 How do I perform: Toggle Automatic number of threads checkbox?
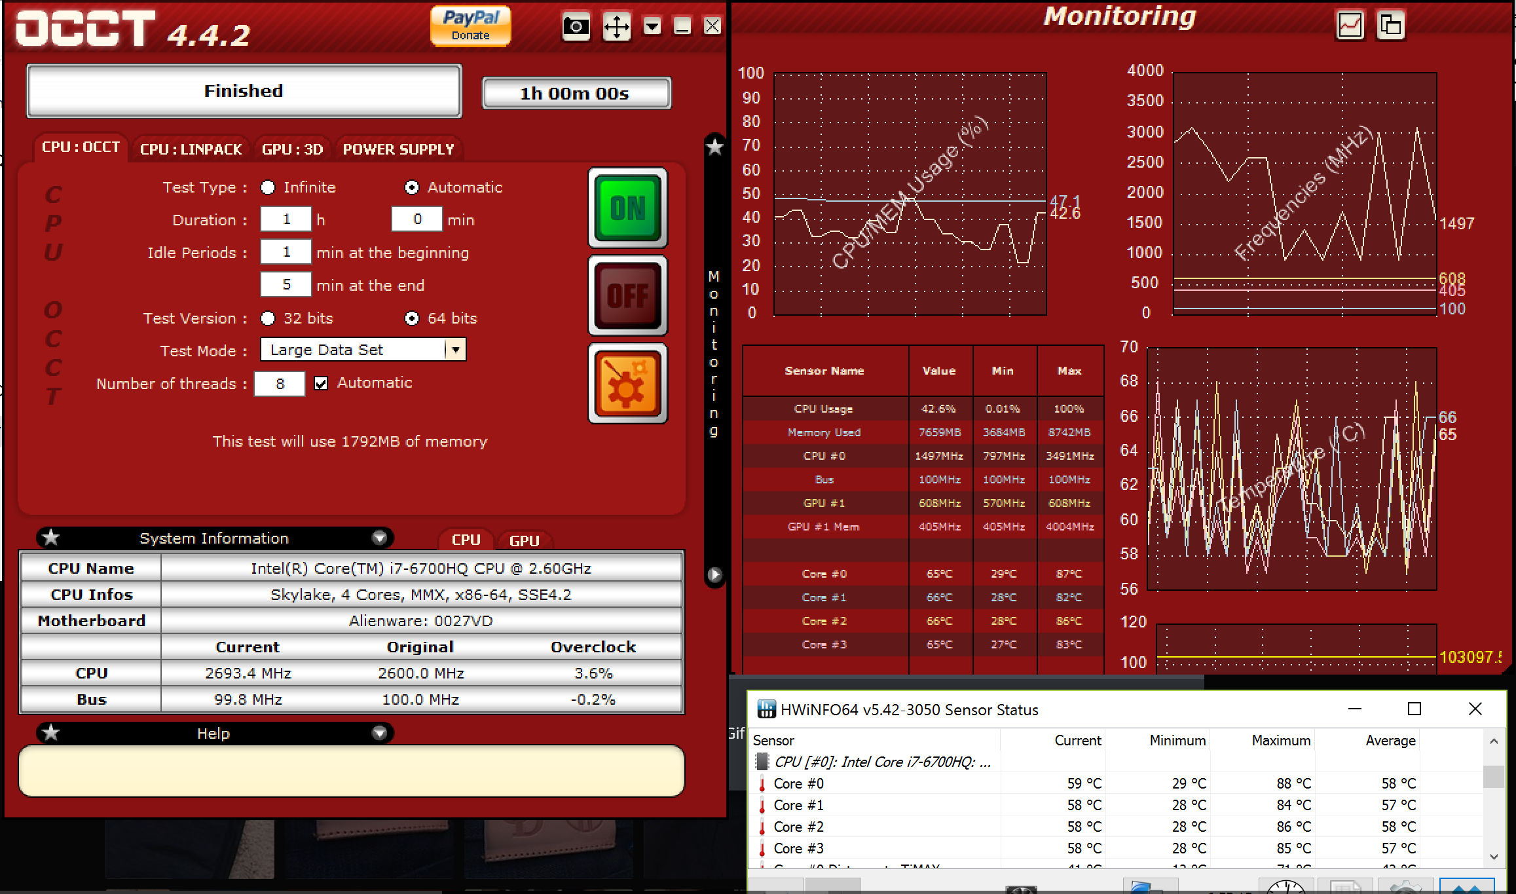pyautogui.click(x=321, y=383)
